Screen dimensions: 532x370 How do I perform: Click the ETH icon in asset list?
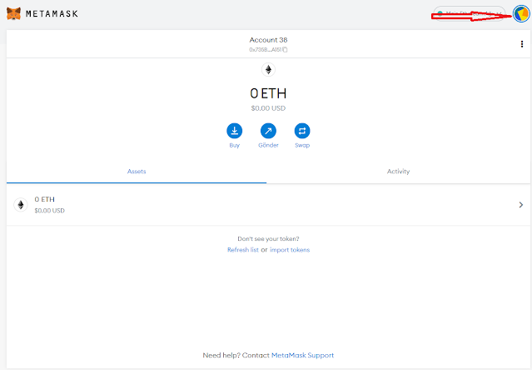[x=21, y=204]
